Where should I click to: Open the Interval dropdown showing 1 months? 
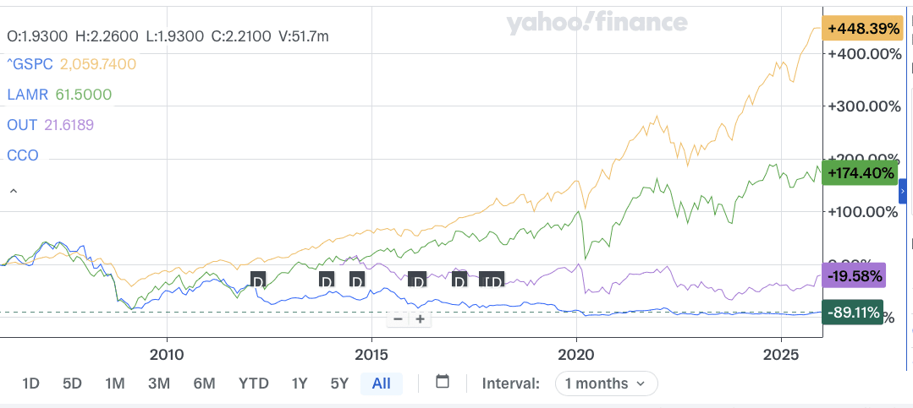click(x=606, y=384)
